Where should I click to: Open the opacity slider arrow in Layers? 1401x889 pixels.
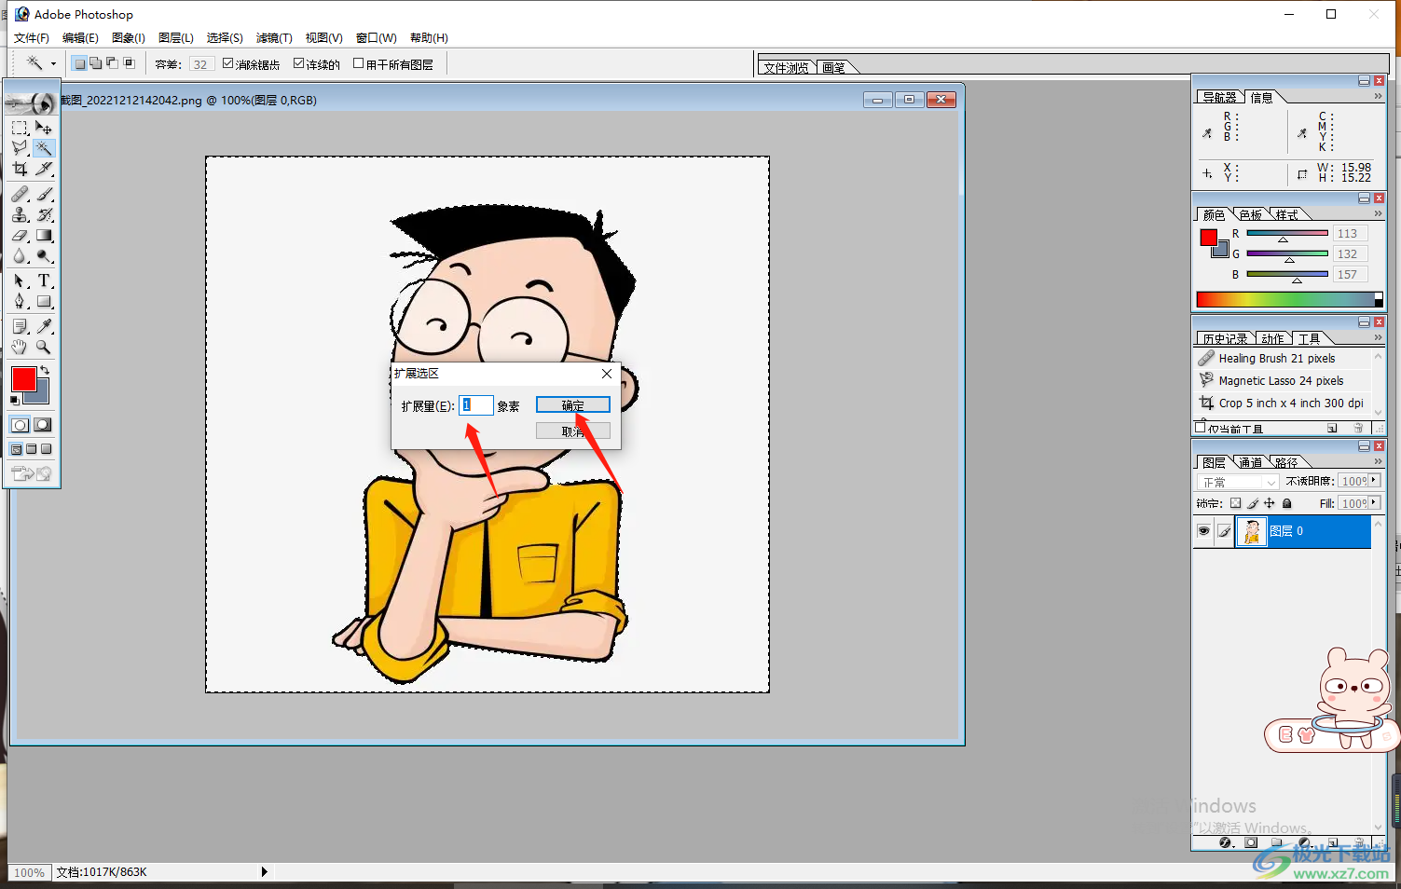coord(1374,481)
